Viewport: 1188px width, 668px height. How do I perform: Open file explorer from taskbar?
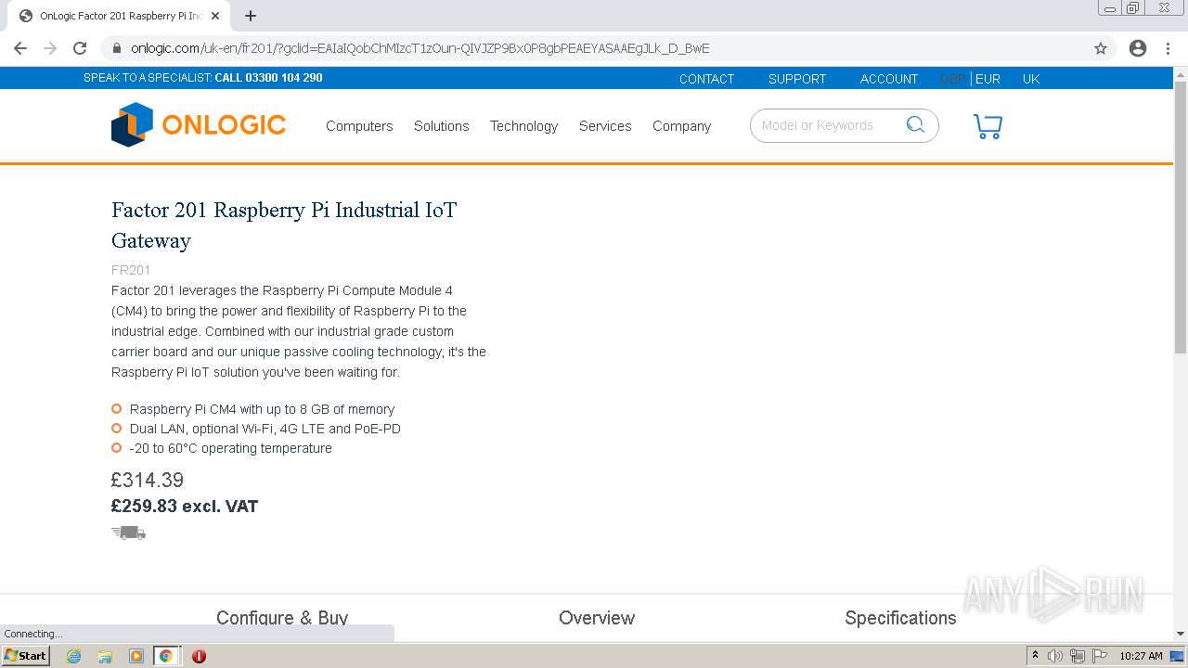(105, 656)
